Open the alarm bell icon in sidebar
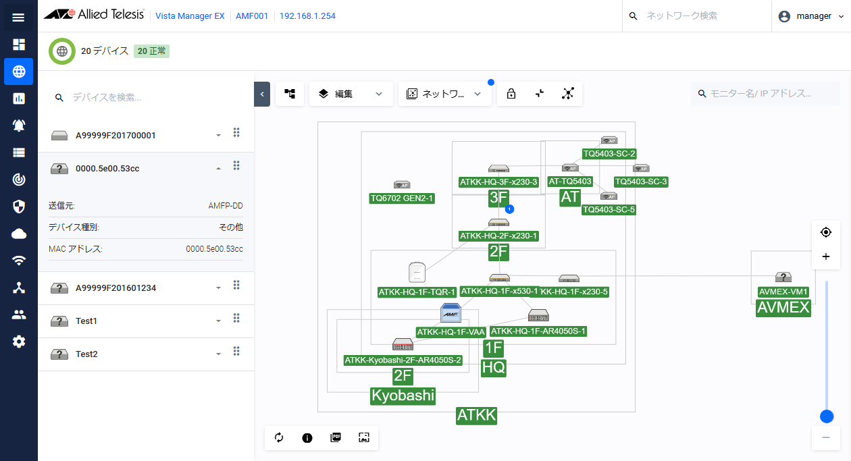The image size is (851, 461). tap(19, 126)
